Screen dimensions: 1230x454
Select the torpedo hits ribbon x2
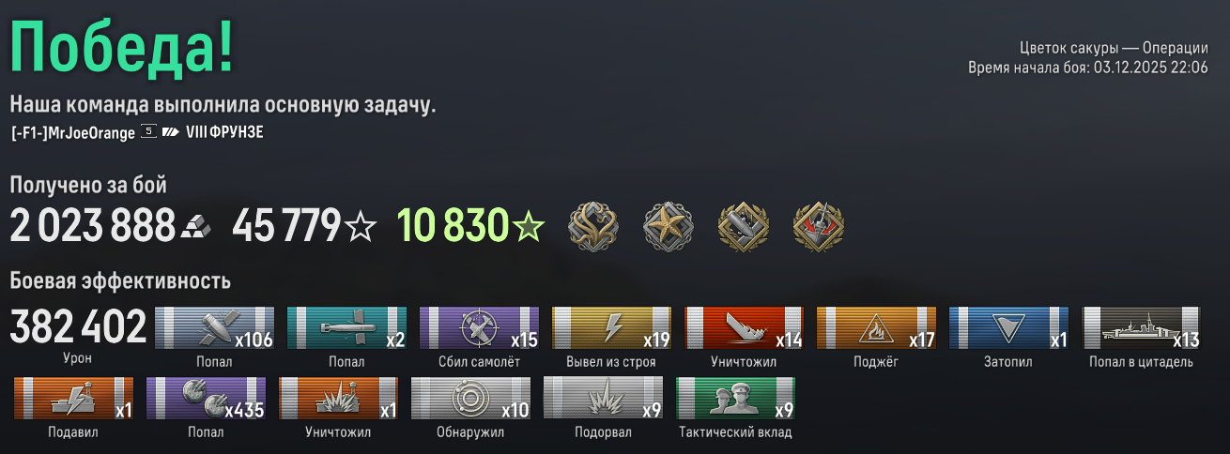pyautogui.click(x=346, y=327)
